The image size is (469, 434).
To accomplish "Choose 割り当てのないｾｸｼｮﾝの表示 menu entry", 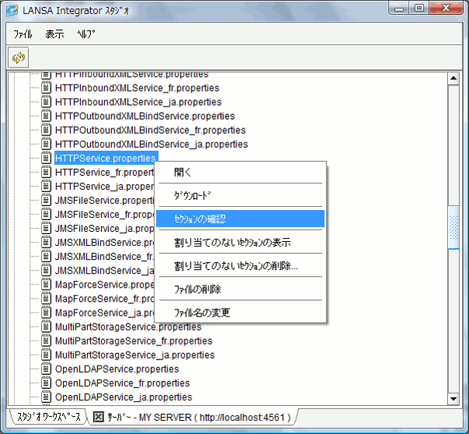I will (x=240, y=242).
